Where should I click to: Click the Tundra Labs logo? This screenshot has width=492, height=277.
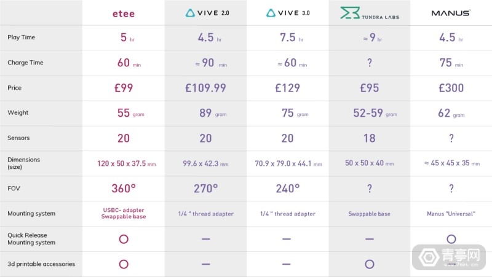click(370, 13)
